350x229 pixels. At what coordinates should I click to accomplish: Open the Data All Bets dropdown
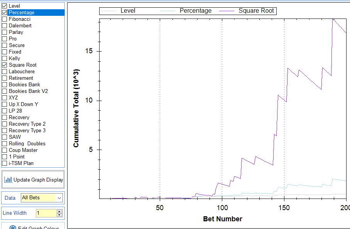coord(59,198)
